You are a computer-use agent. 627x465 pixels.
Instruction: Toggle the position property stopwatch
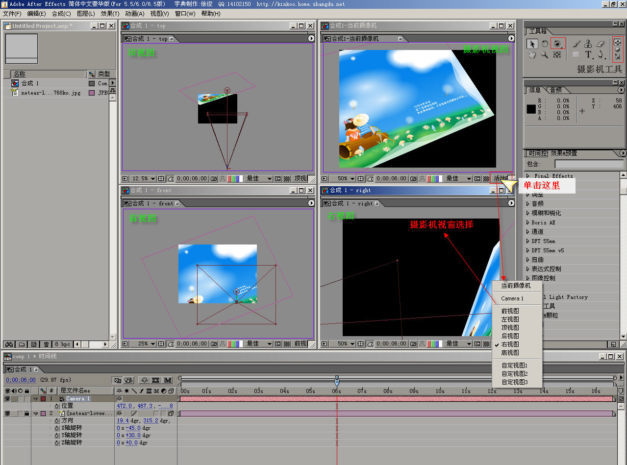56,406
